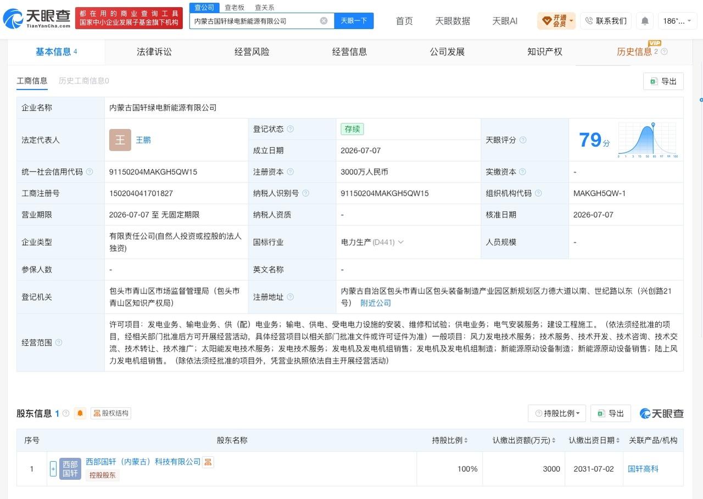Screen dimensions: 703x499
Task: Export 工商信息 with 导出 button
Action: point(663,81)
